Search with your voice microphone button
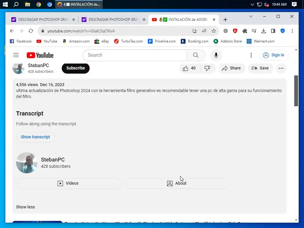 tap(216, 55)
